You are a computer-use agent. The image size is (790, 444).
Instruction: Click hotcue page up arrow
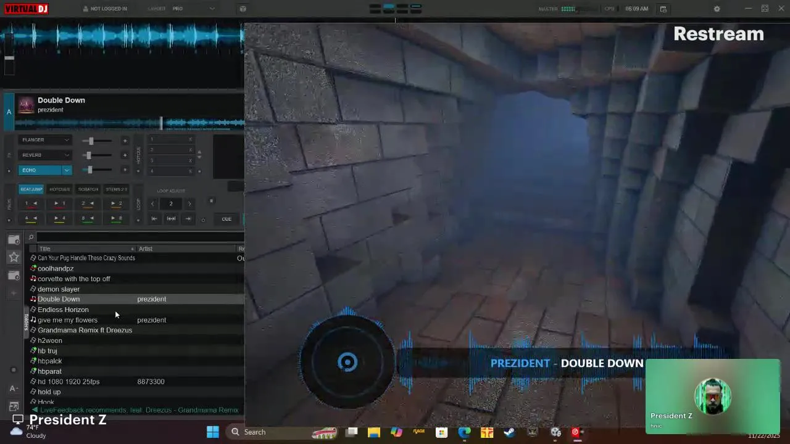point(199,152)
